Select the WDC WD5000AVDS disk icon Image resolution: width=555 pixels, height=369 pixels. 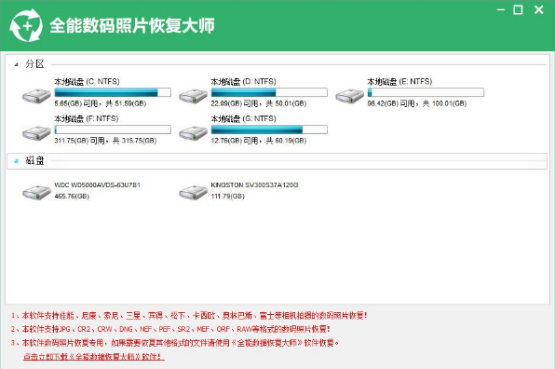(36, 193)
